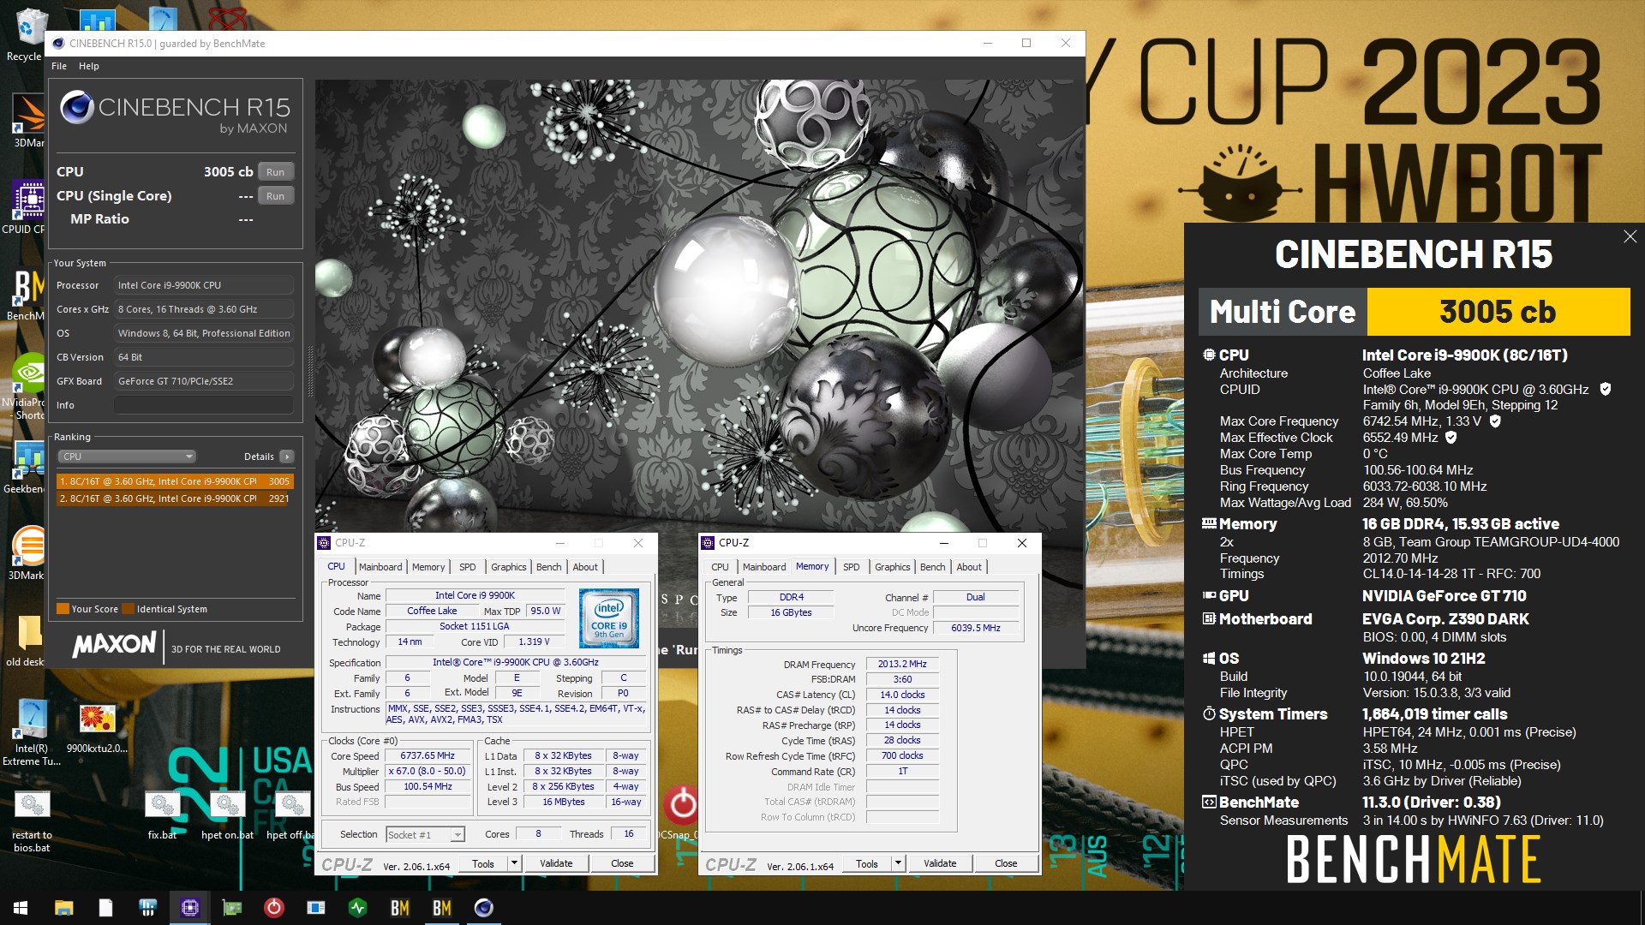The width and height of the screenshot is (1645, 925).
Task: Click shield icon beside Max Effective Clock
Action: click(x=1451, y=438)
